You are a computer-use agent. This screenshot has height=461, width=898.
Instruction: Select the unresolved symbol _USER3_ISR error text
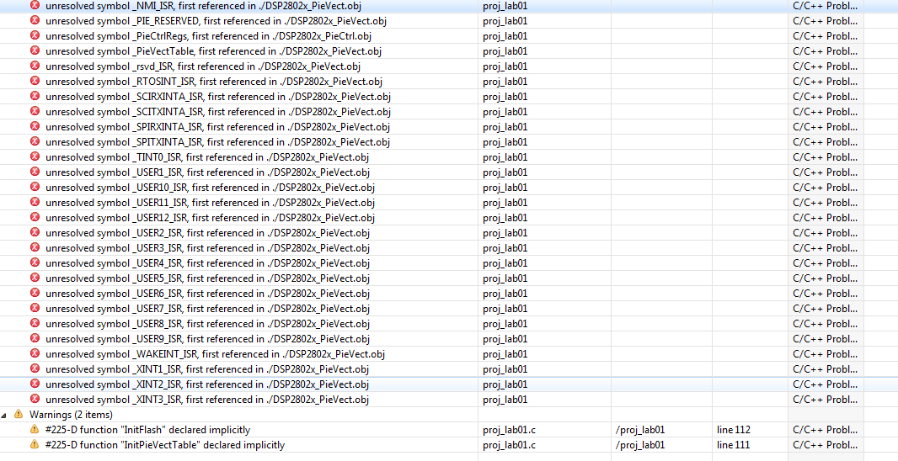point(207,248)
